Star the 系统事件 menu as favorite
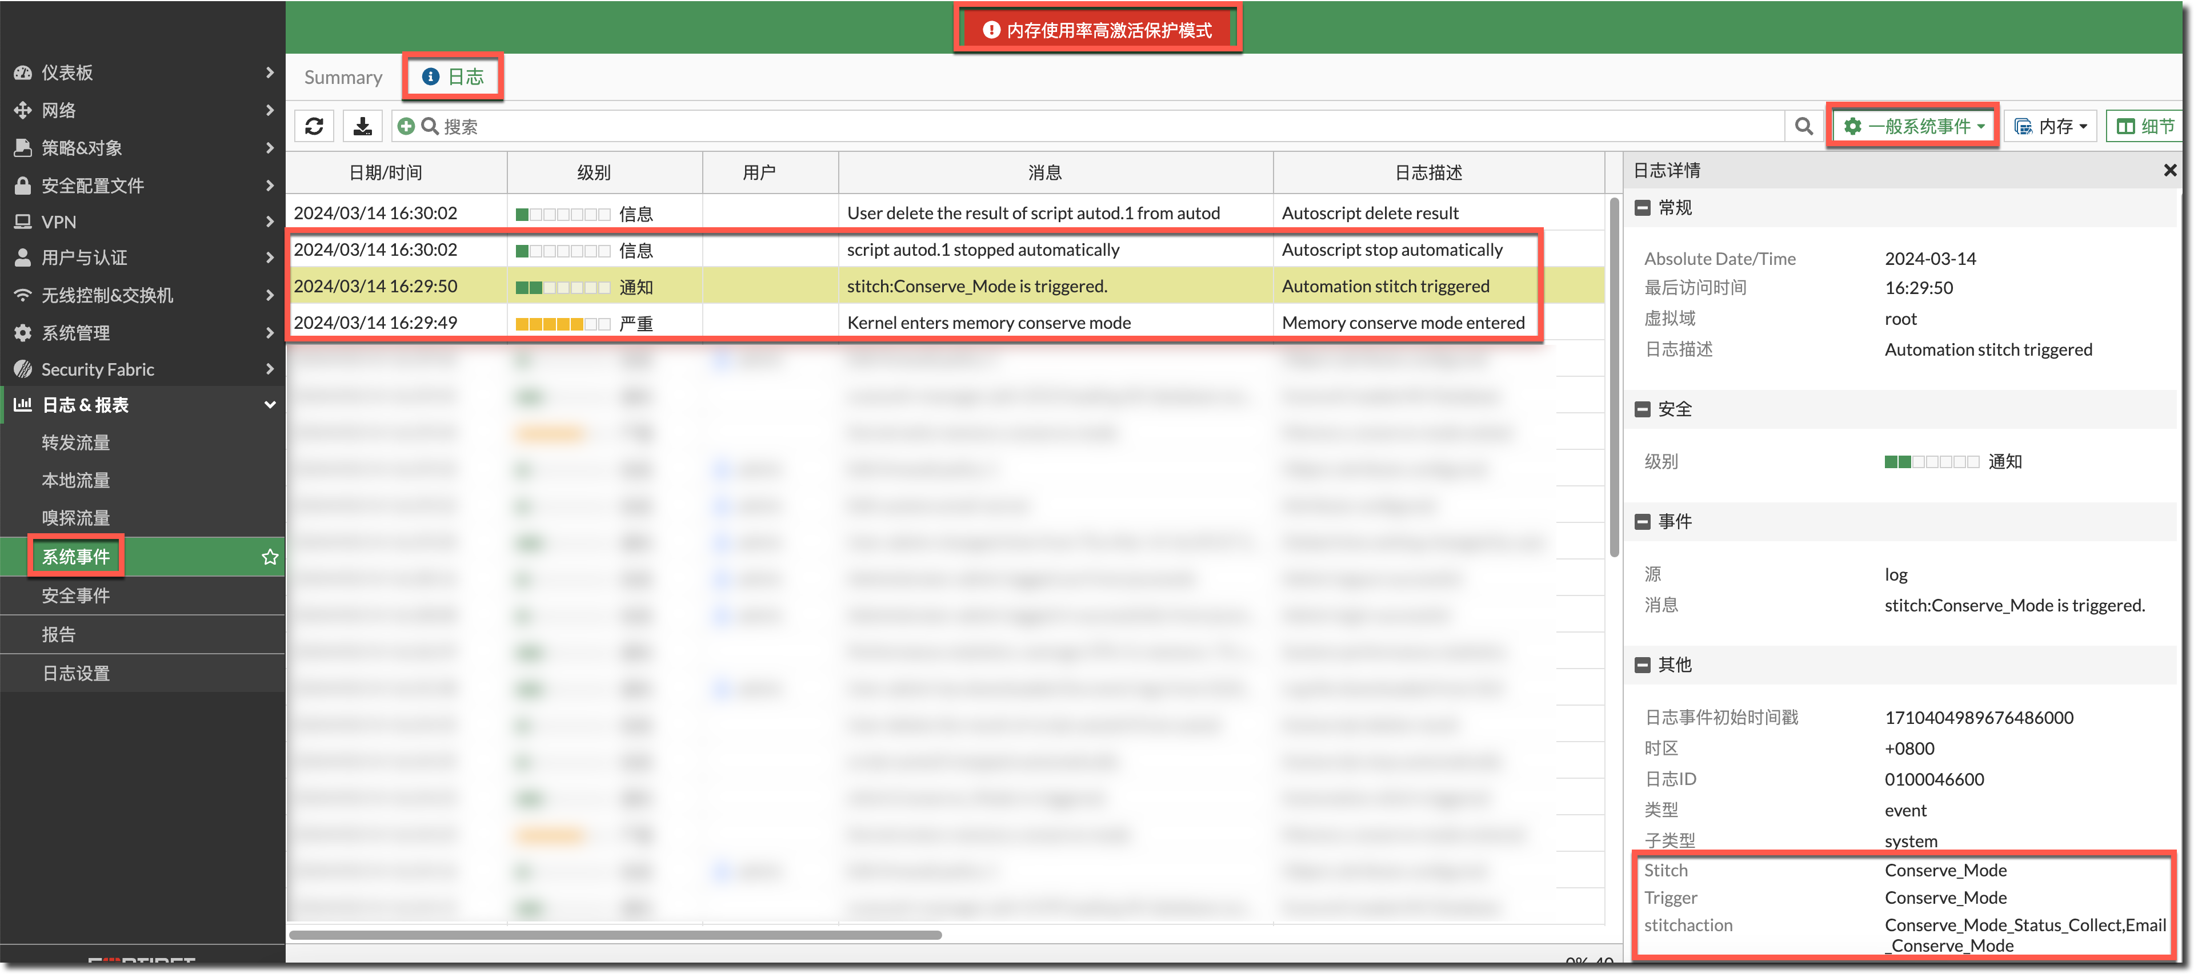 click(270, 557)
